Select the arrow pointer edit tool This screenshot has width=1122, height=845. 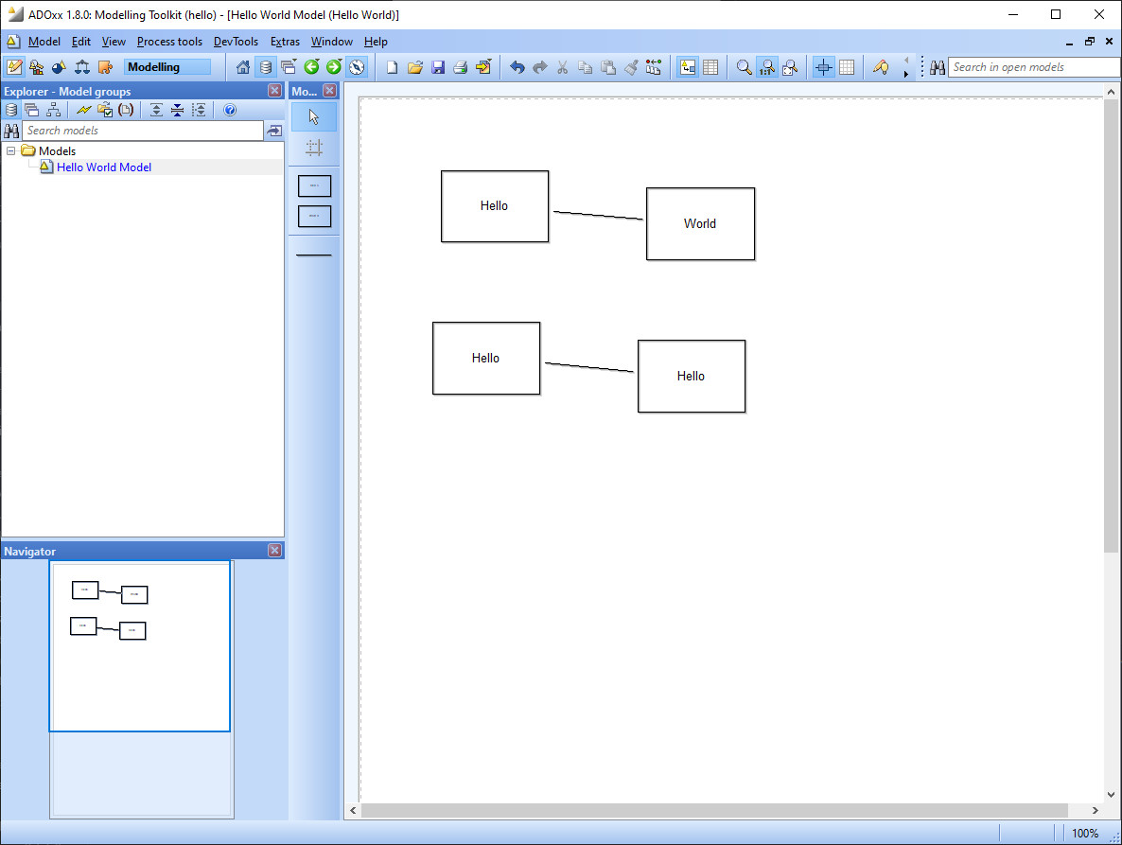coord(314,117)
